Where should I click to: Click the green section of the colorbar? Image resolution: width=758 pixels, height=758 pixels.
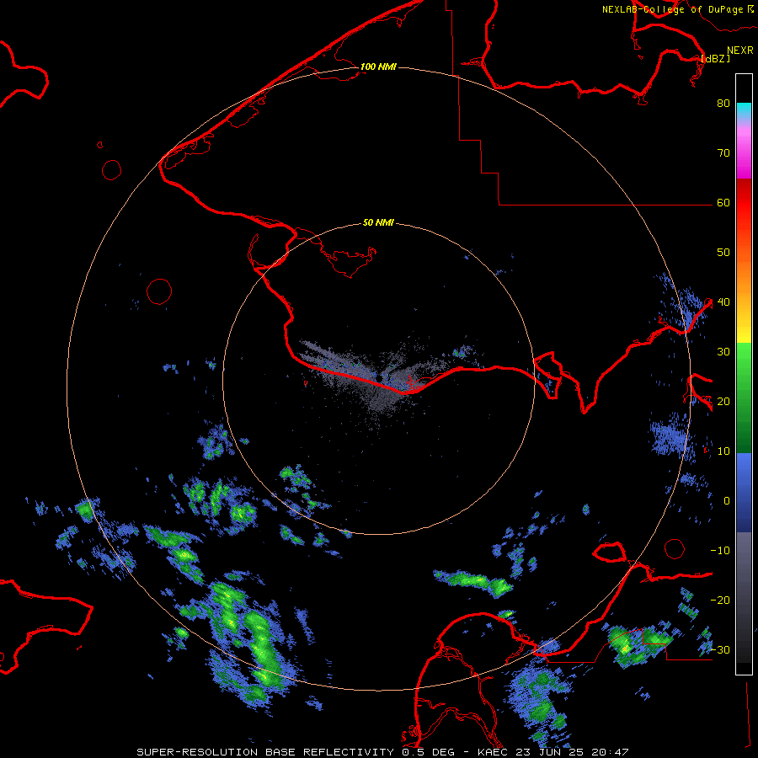pyautogui.click(x=744, y=398)
